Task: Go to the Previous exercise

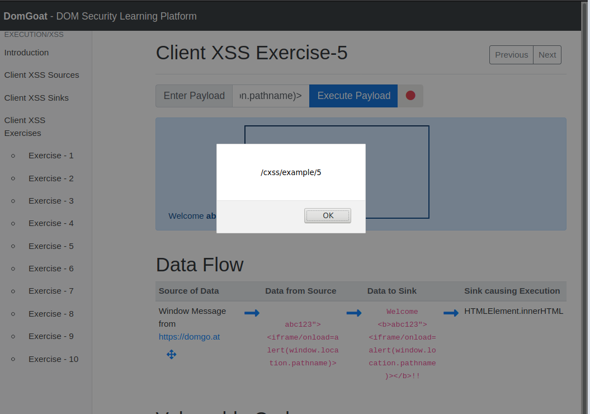Action: click(x=511, y=55)
